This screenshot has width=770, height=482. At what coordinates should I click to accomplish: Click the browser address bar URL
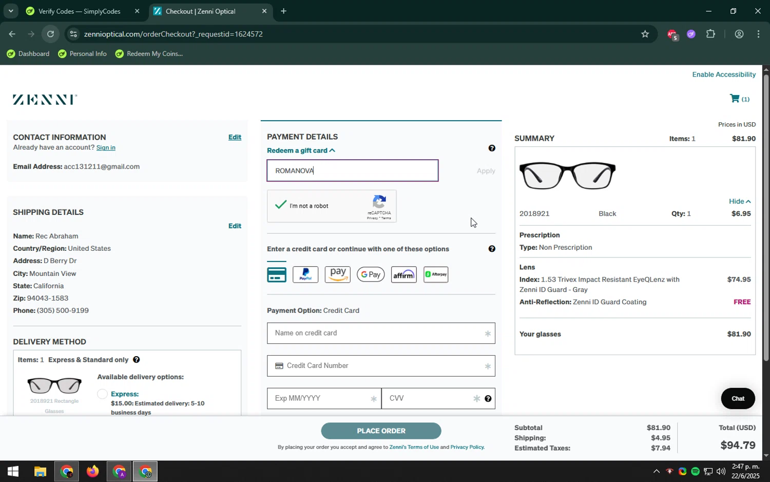pos(174,34)
